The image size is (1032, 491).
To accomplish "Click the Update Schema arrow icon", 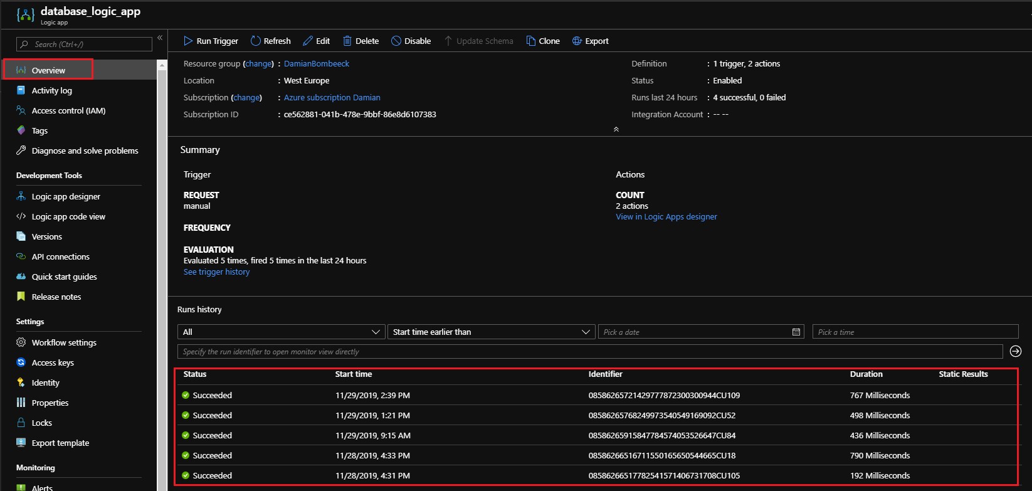I will tap(448, 41).
